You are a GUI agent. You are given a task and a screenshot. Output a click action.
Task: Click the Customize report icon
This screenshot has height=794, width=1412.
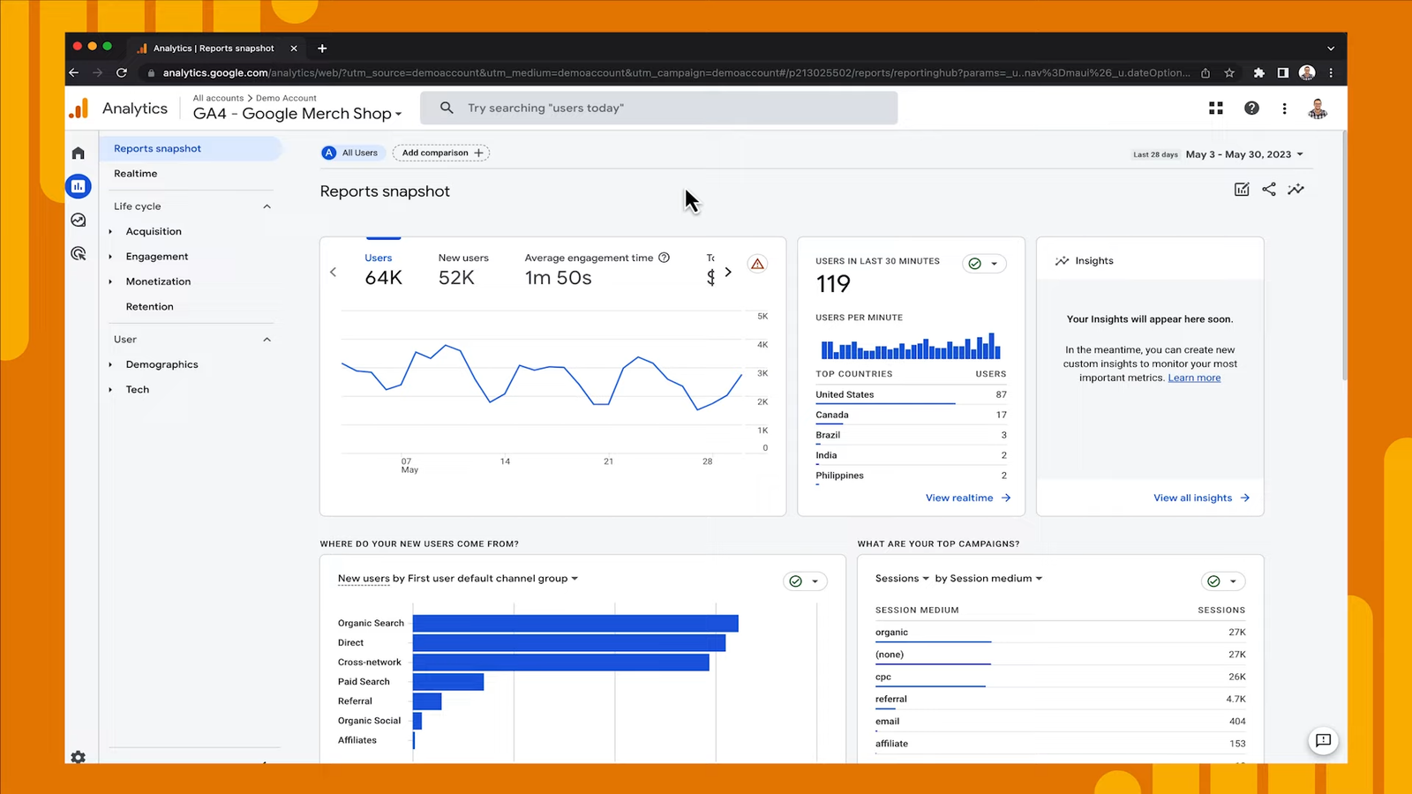(x=1242, y=190)
